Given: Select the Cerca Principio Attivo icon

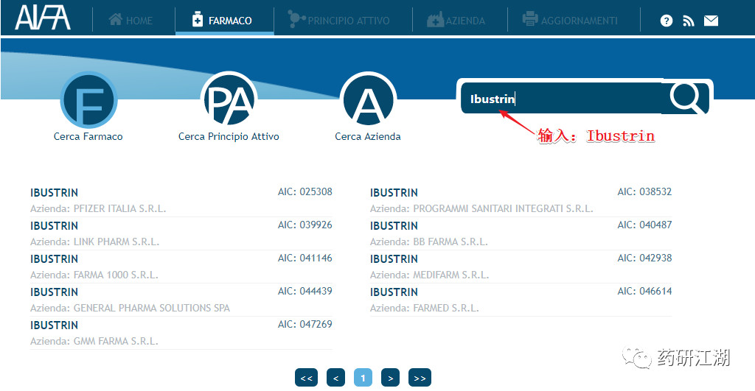Looking at the screenshot, I should click(229, 99).
